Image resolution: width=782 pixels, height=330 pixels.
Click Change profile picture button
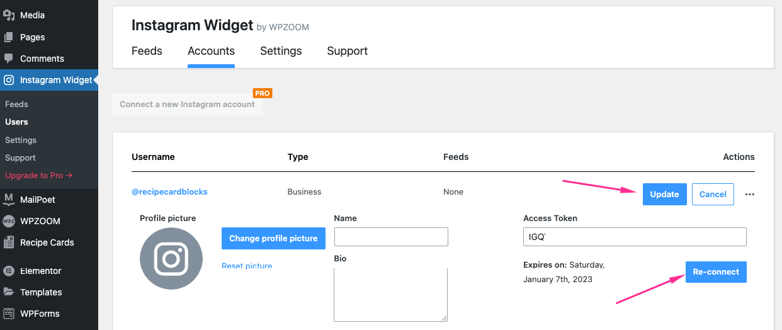click(273, 239)
